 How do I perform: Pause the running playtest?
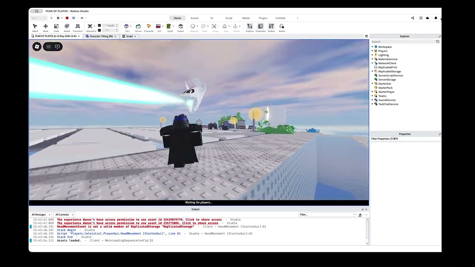pos(58,18)
